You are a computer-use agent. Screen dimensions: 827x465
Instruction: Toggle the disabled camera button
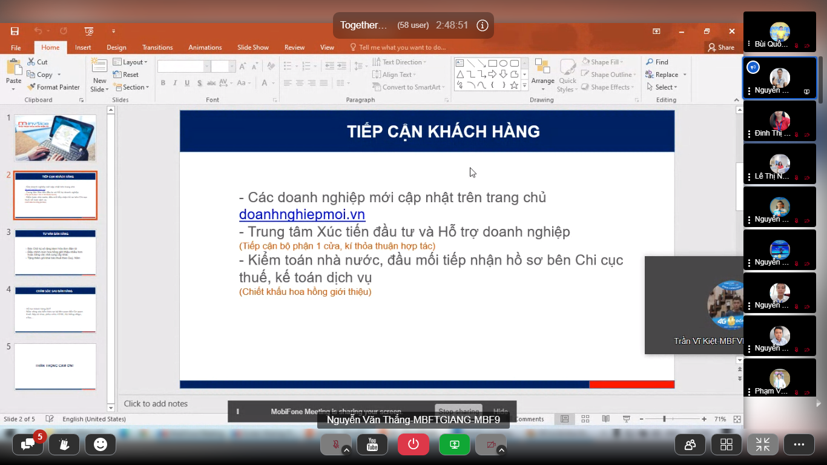490,444
